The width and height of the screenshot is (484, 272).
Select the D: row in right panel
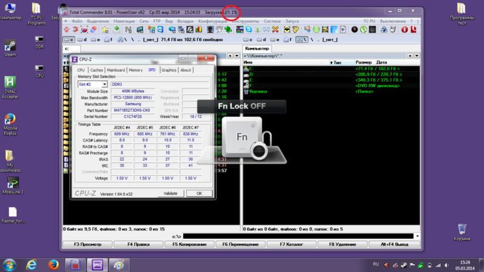tap(331, 74)
